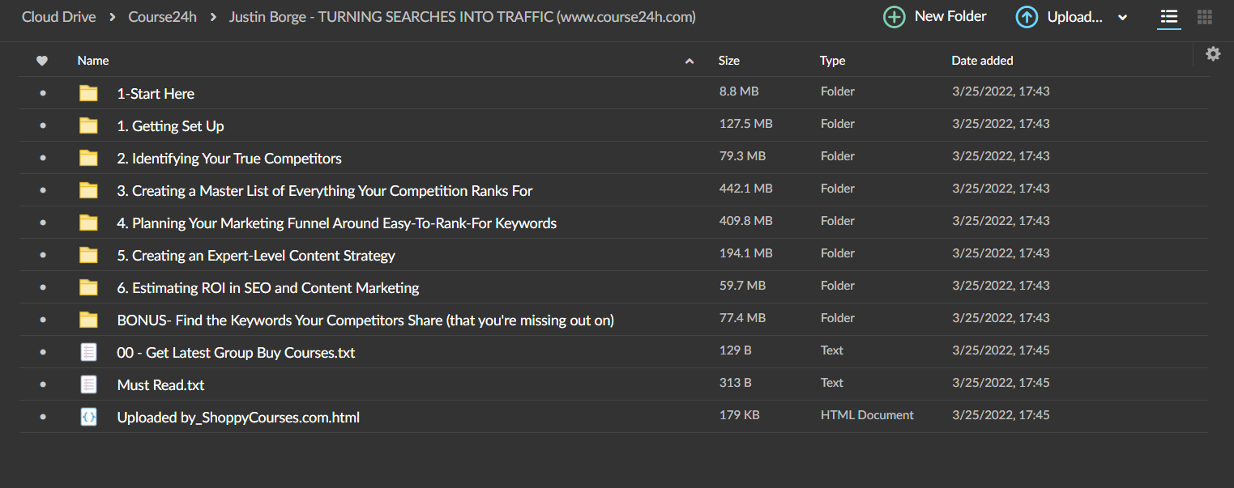Screen dimensions: 1234x488
Task: Sort by Name column header
Action: (x=93, y=61)
